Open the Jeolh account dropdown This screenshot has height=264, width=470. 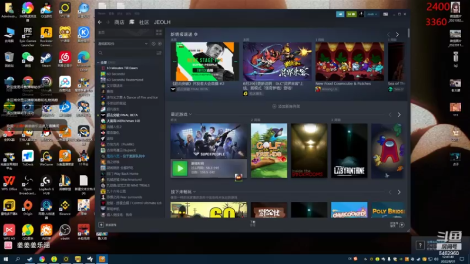coord(372,14)
